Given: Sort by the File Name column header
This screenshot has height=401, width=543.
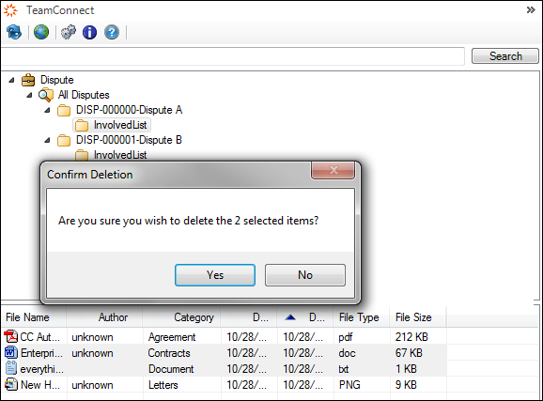Looking at the screenshot, I should 33,317.
